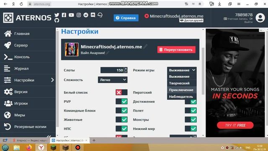Expand the Настройки sidebar chevron
268x151 pixels.
[52, 80]
